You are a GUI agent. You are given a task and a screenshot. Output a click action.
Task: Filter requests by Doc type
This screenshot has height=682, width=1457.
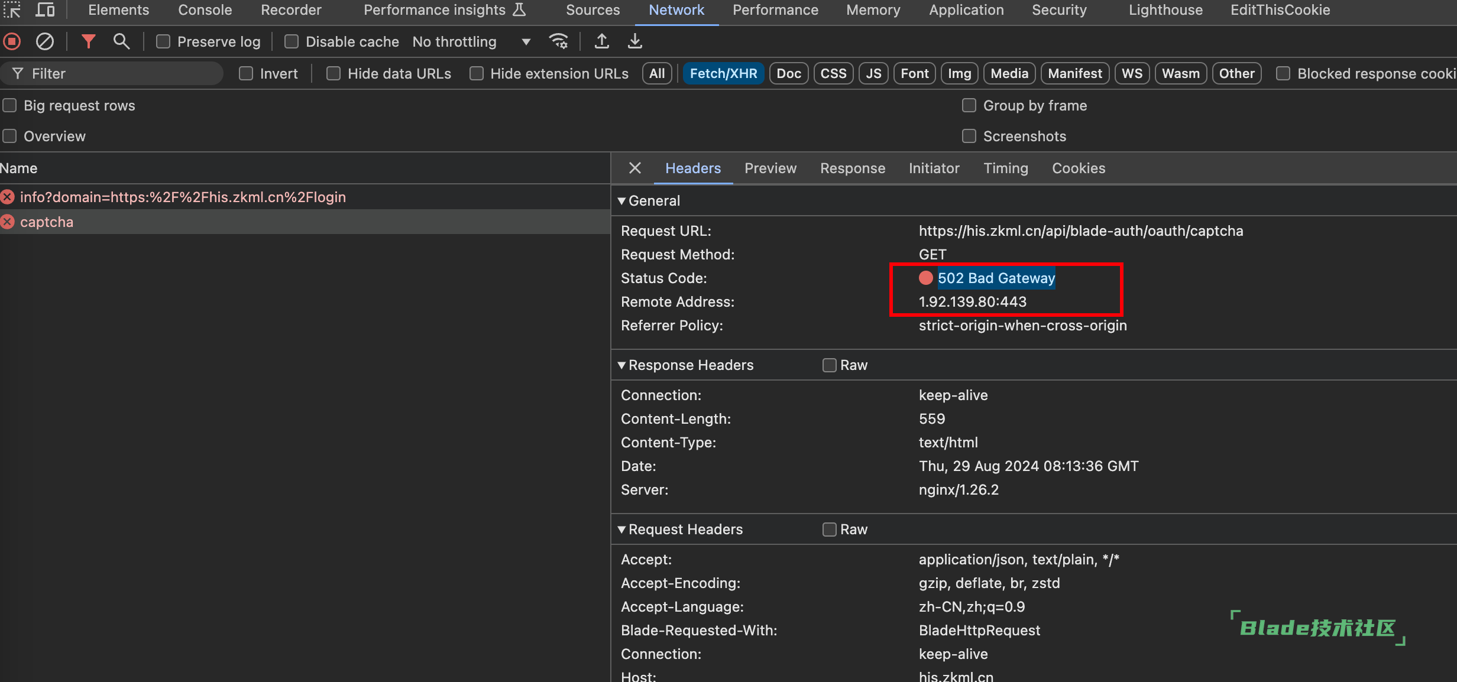[789, 74]
